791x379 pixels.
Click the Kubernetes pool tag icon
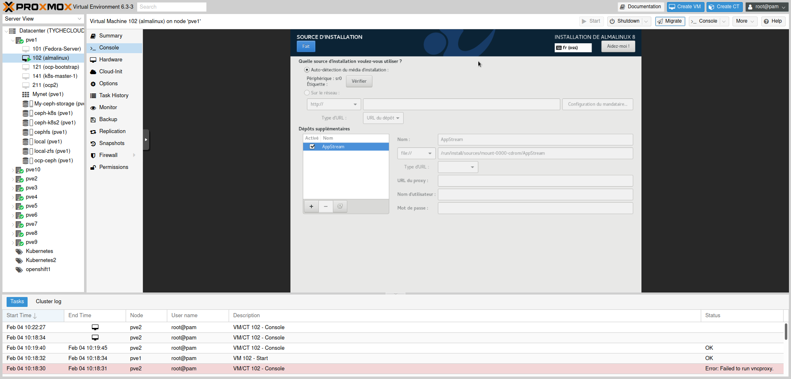pos(19,251)
